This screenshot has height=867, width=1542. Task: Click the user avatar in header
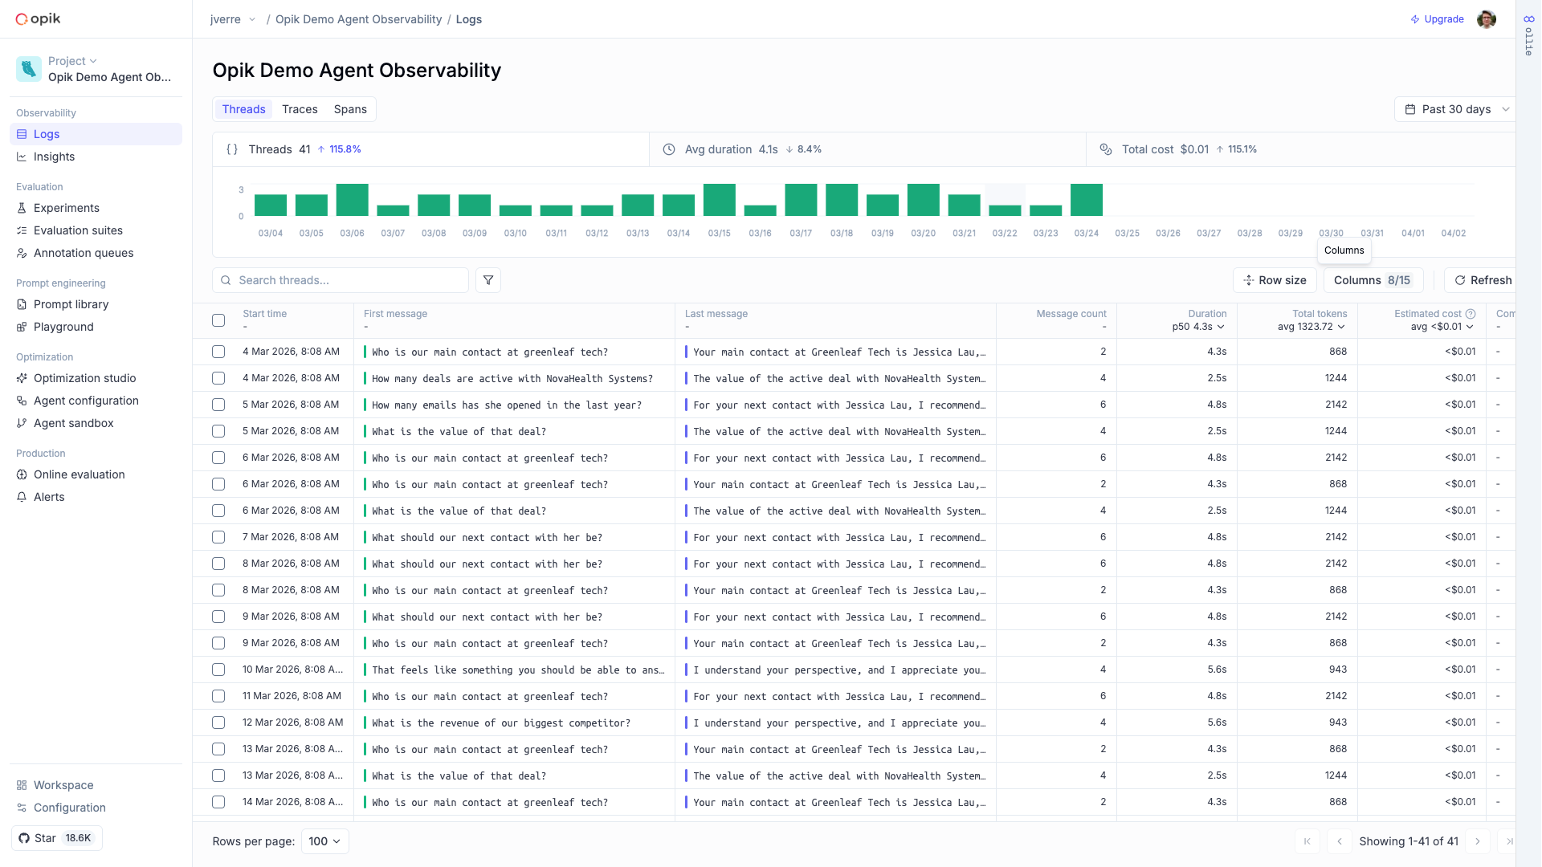[1486, 19]
